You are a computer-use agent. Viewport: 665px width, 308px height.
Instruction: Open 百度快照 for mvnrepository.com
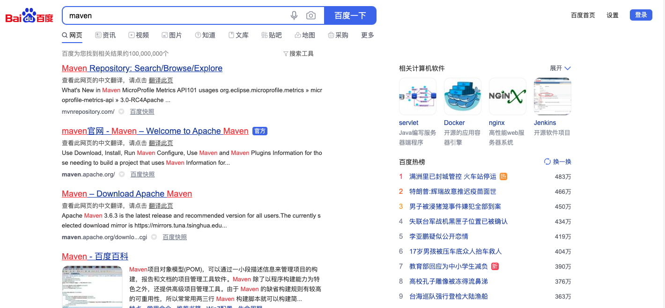coord(142,112)
